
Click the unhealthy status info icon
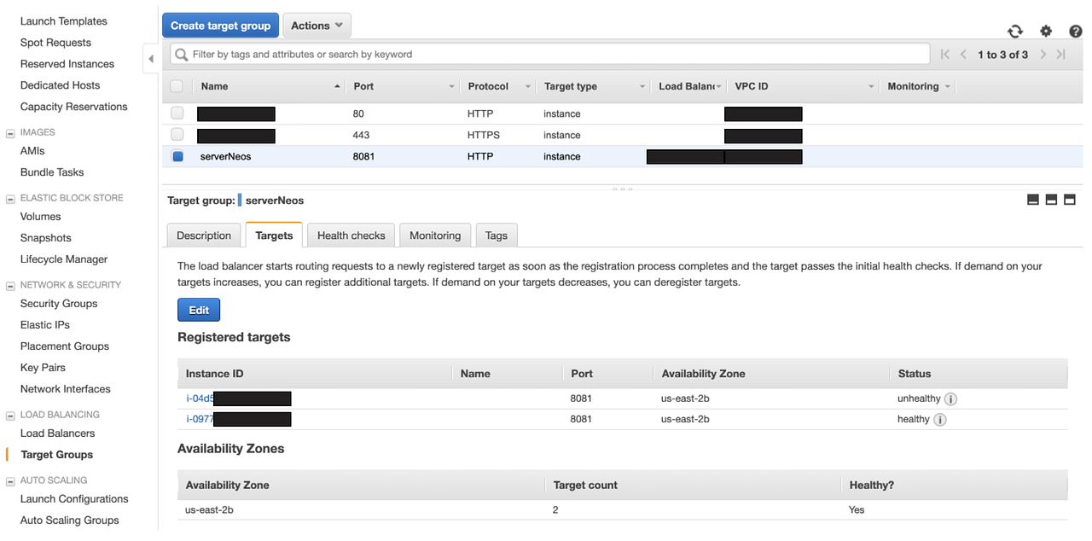(x=951, y=398)
